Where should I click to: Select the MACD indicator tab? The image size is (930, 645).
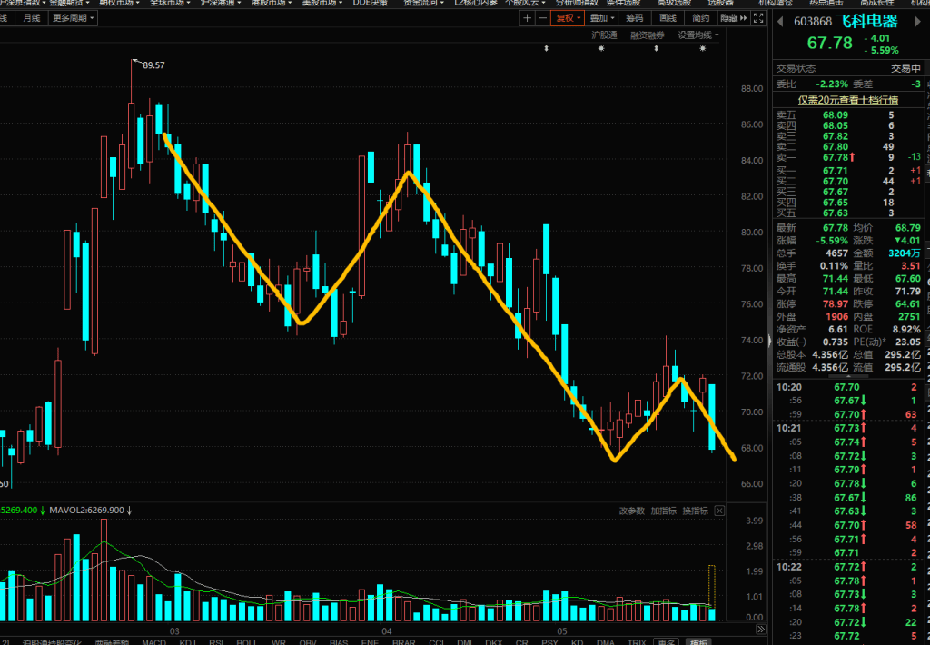(x=153, y=641)
